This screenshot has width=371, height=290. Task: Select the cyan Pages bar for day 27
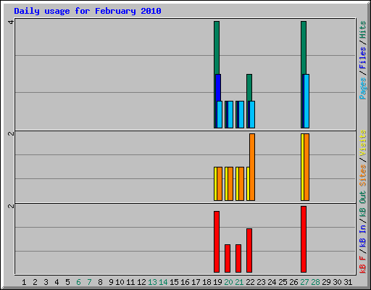307,101
